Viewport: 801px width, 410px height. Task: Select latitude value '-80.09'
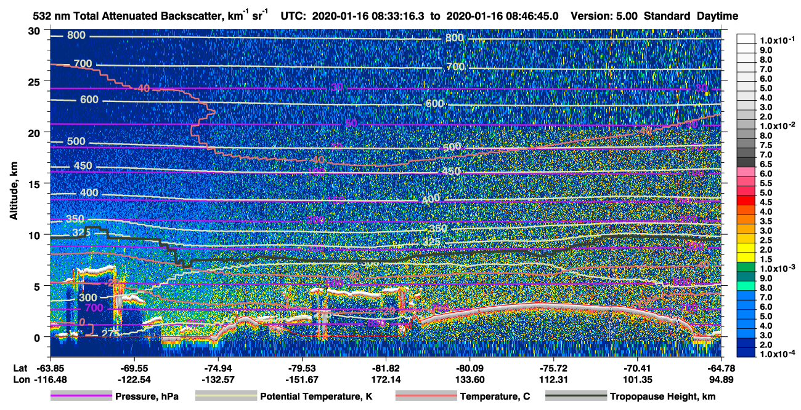point(470,368)
